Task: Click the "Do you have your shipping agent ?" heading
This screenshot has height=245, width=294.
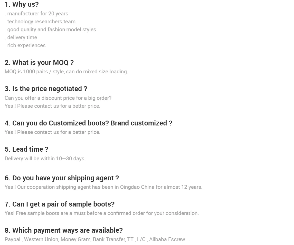Action: point(62,178)
